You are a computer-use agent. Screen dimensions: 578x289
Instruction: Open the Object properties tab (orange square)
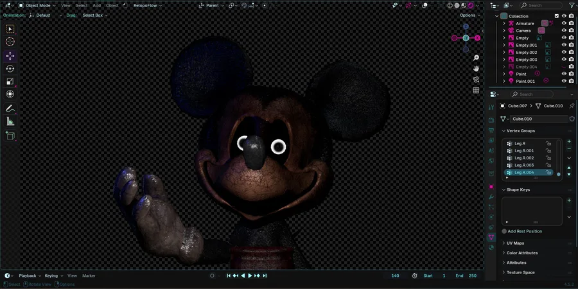click(x=491, y=187)
